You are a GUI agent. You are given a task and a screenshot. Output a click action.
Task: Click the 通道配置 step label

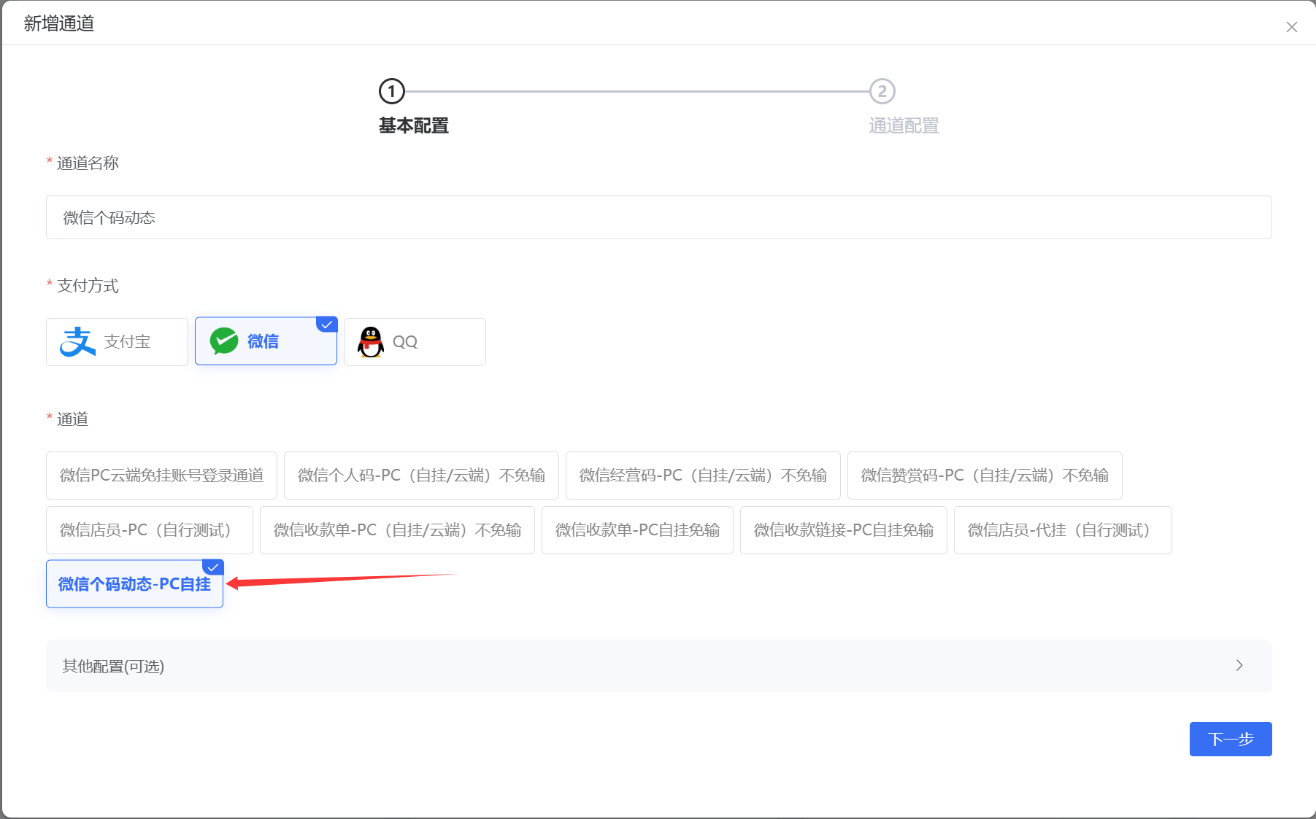904,125
